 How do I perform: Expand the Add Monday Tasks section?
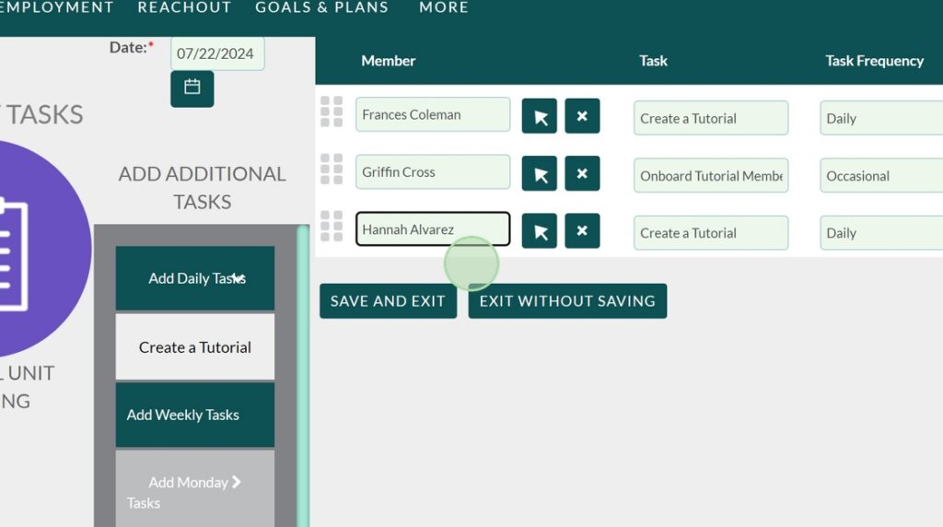pyautogui.click(x=195, y=491)
